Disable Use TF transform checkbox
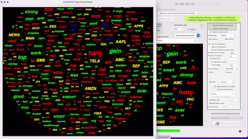Image resolution: width=248 pixels, height=139 pixels. click(209, 44)
